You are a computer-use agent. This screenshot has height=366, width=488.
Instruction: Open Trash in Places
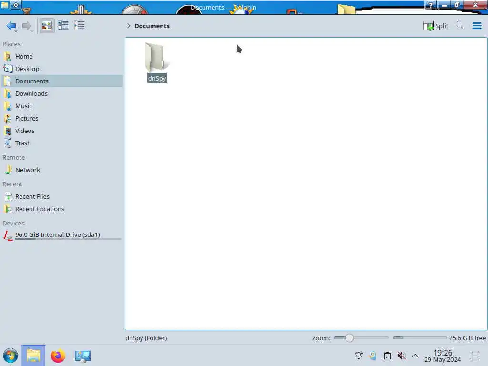click(62, 143)
